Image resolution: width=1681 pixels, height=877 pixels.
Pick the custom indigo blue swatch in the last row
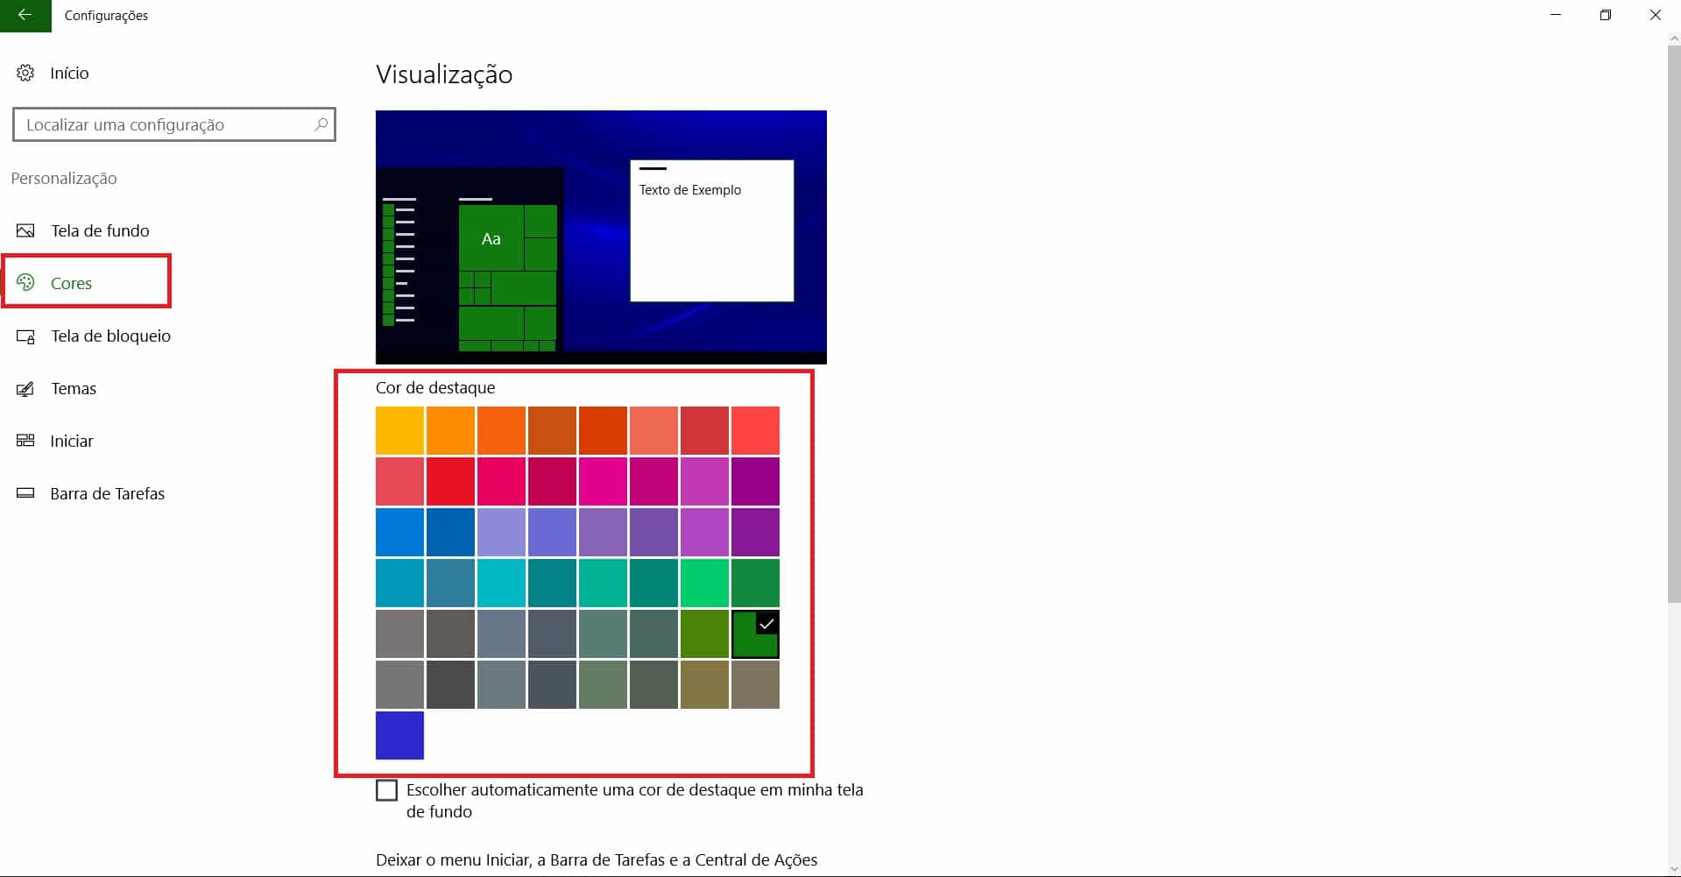point(399,735)
